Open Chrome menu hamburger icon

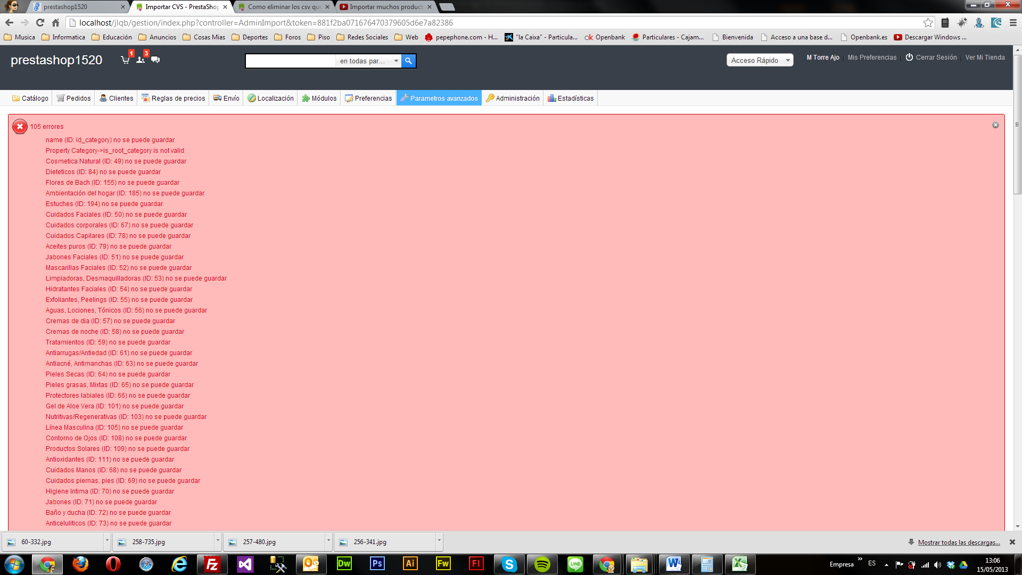point(1013,22)
